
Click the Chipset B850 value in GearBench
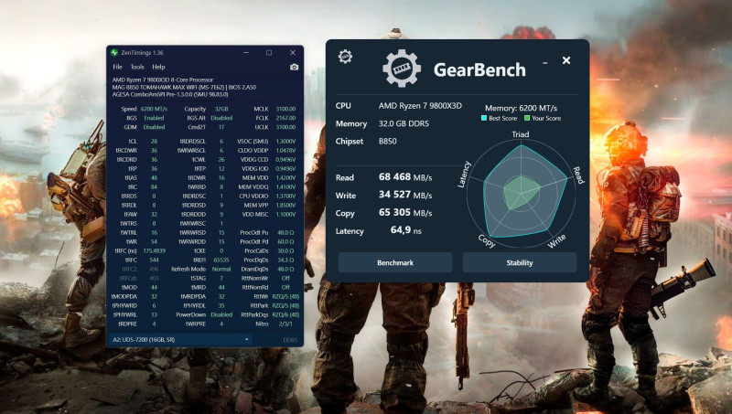pos(387,142)
